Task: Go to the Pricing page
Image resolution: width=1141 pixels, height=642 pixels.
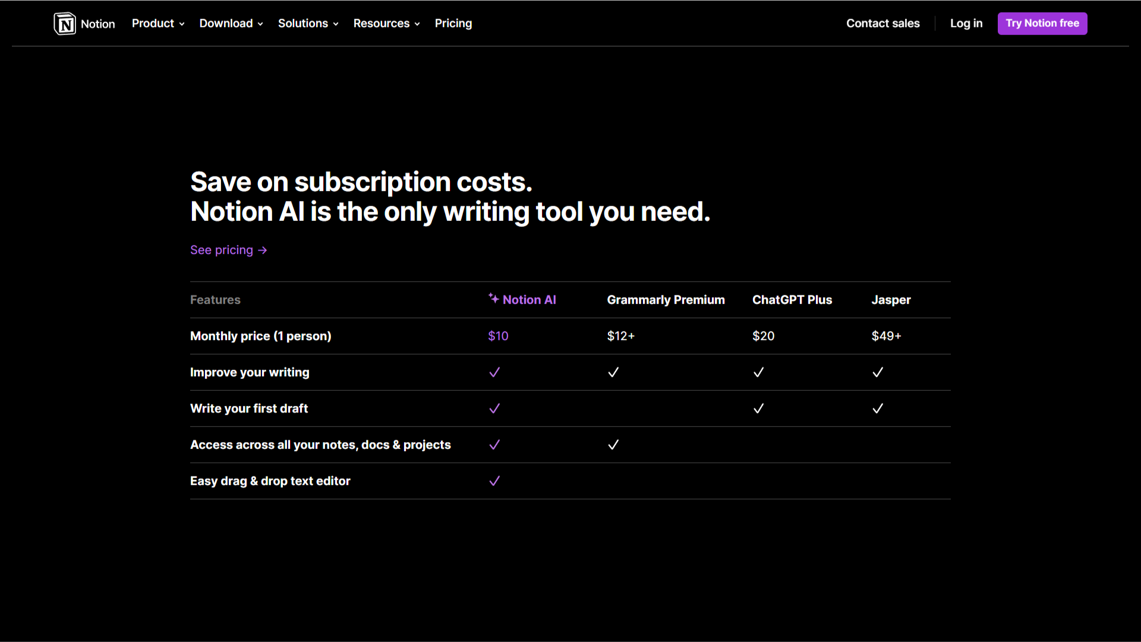Action: pos(453,23)
